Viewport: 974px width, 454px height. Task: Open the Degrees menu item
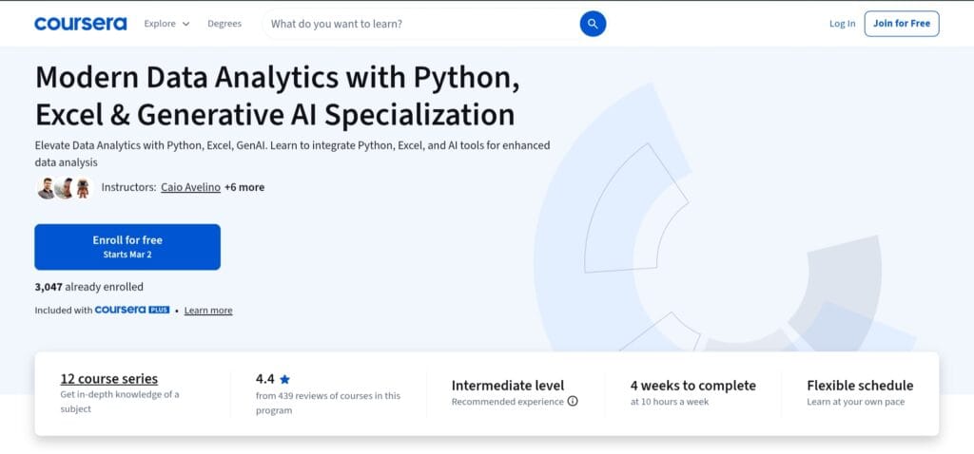point(224,24)
